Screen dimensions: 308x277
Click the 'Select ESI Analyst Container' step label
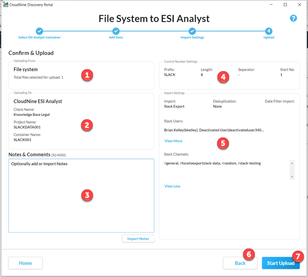[x=39, y=37]
